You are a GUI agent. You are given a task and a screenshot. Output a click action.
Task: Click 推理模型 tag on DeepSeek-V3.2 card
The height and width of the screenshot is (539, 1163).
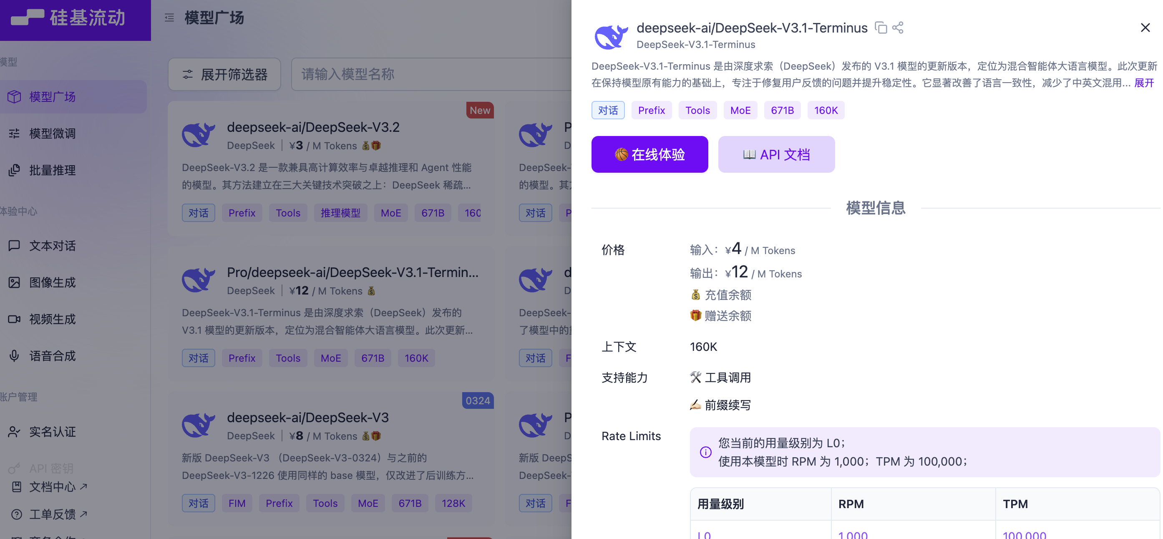point(340,213)
